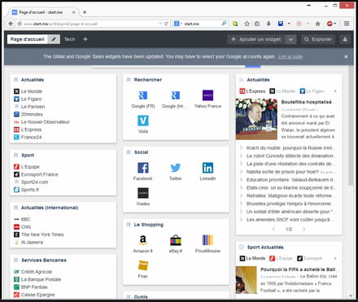358x302 pixels.
Task: Click the Ajouter un widget button
Action: pos(256,39)
